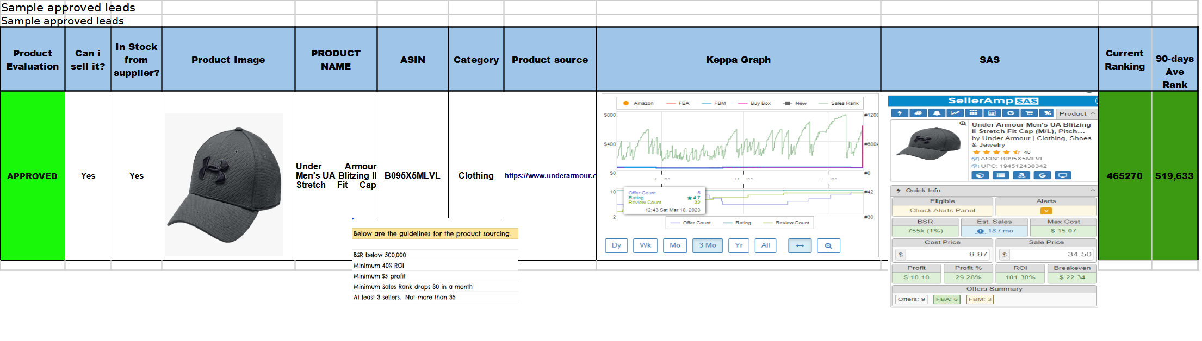The height and width of the screenshot is (341, 1202).
Task: Expand the orange Alerts dropdown arrow
Action: (1046, 211)
